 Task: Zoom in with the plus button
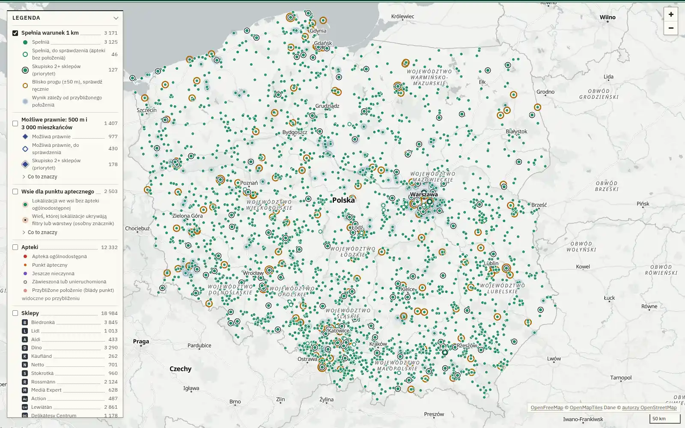(671, 14)
